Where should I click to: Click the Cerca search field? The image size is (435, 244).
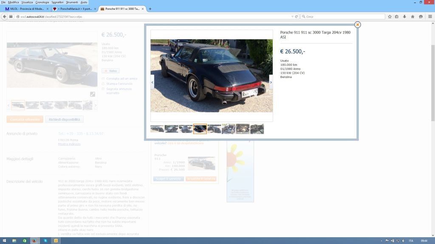click(343, 17)
